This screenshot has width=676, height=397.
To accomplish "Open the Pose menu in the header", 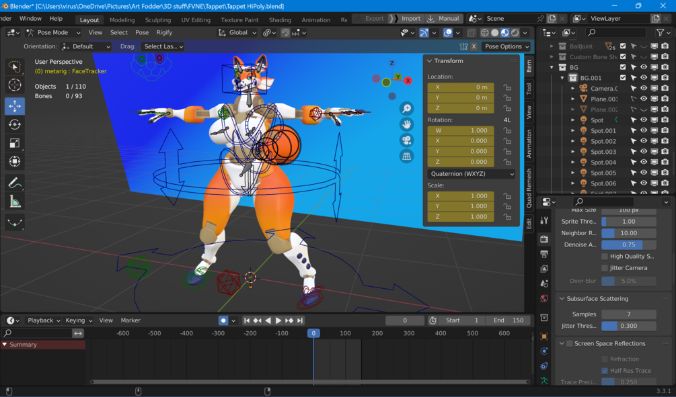I will [x=142, y=33].
